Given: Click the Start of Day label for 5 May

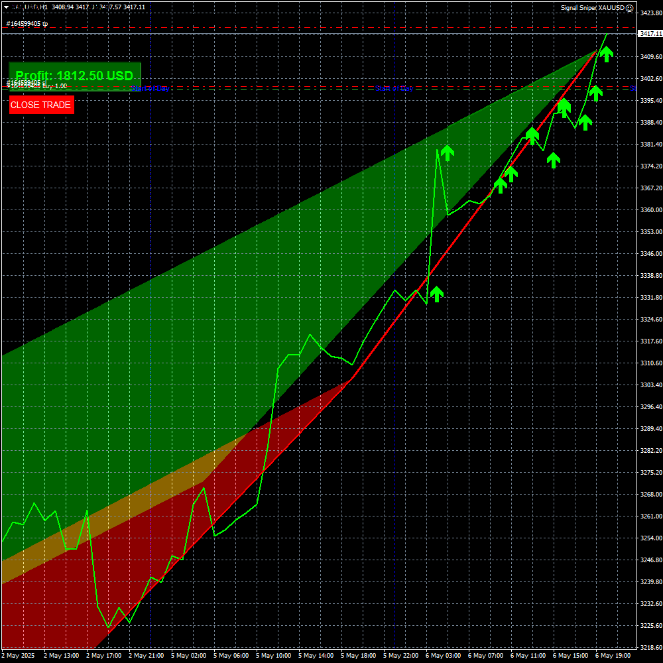Looking at the screenshot, I should coord(150,88).
